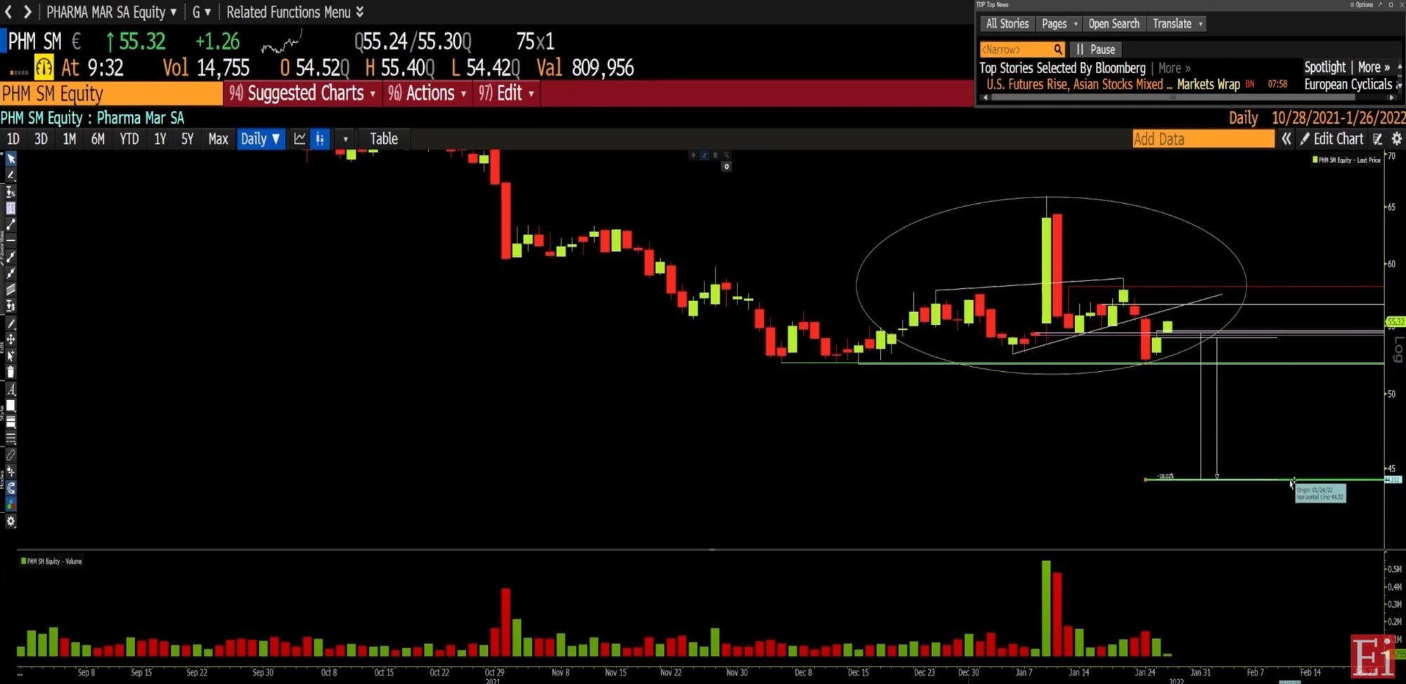Go forward with the right navigation arrow
Screen dimensions: 1406x684
[27, 12]
